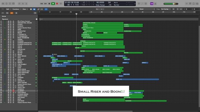The image size is (200, 112).
Task: Toggle vertical auto zoom
Action: coord(178,9)
